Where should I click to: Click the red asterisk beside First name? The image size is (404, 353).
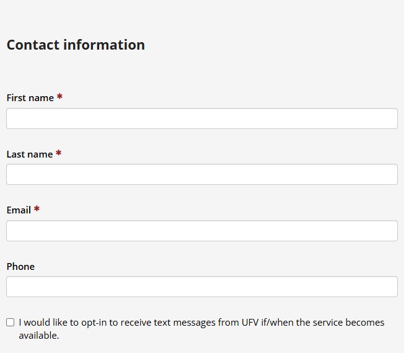pyautogui.click(x=59, y=97)
